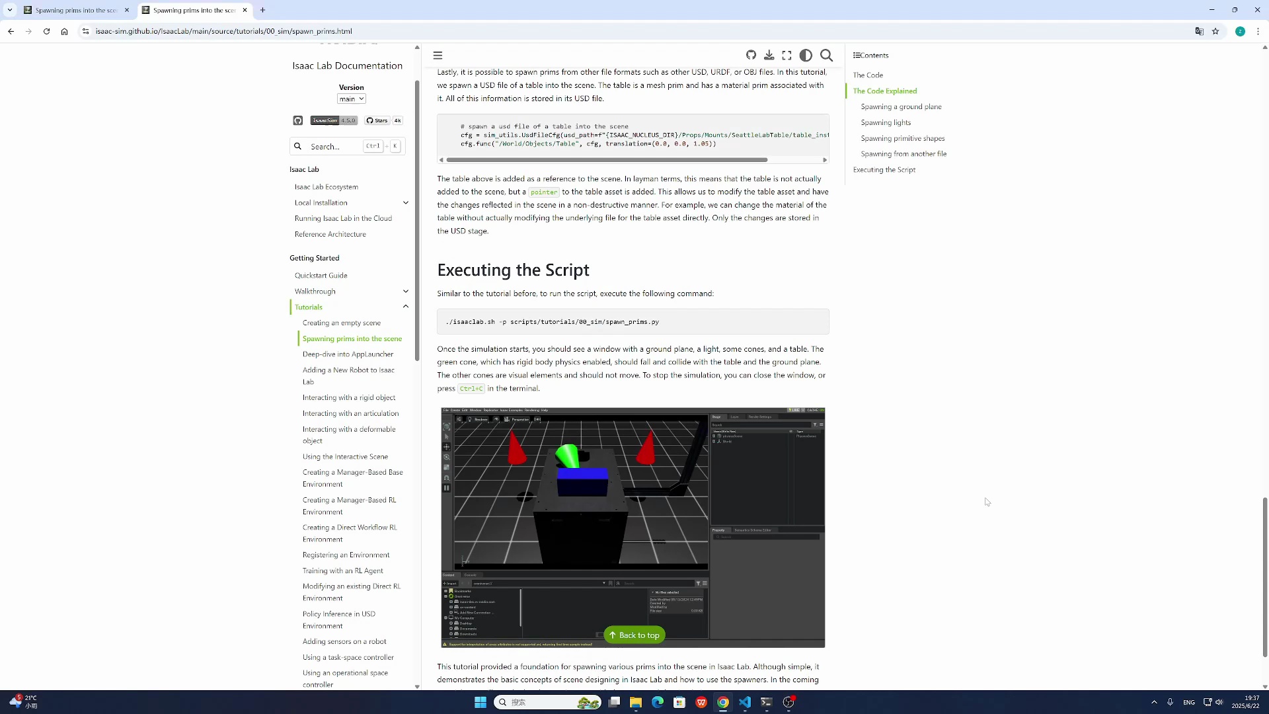
Task: Expand the Walkthrough section chevron
Action: 406,292
